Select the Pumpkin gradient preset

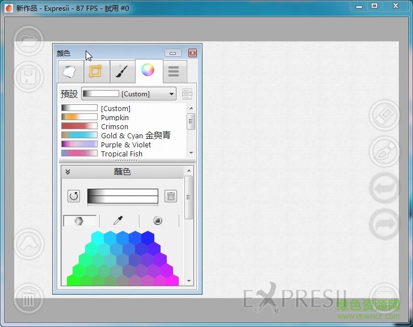point(115,117)
